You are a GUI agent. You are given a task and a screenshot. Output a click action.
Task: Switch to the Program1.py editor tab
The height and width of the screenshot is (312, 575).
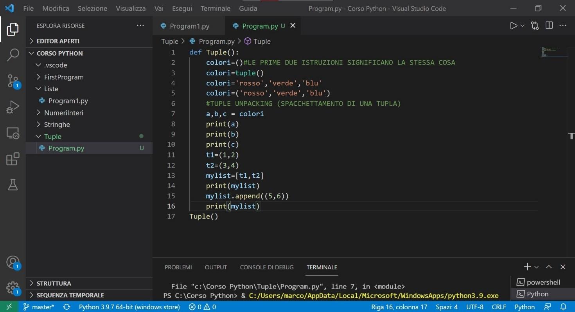pos(189,26)
